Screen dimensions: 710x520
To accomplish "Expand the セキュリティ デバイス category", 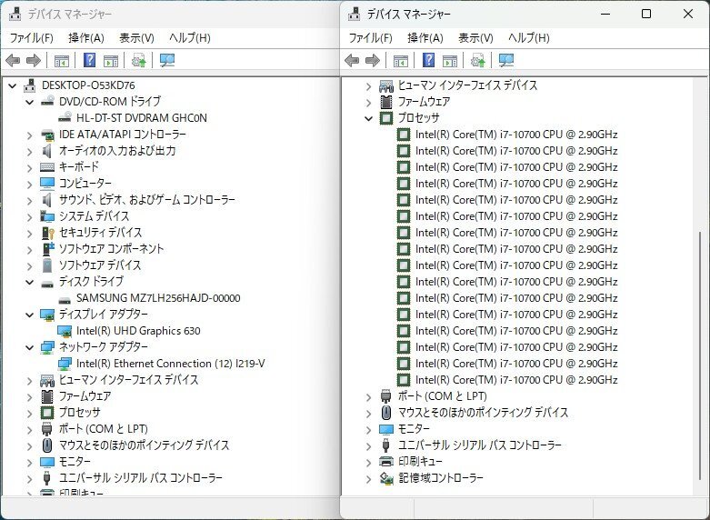I will [x=29, y=233].
